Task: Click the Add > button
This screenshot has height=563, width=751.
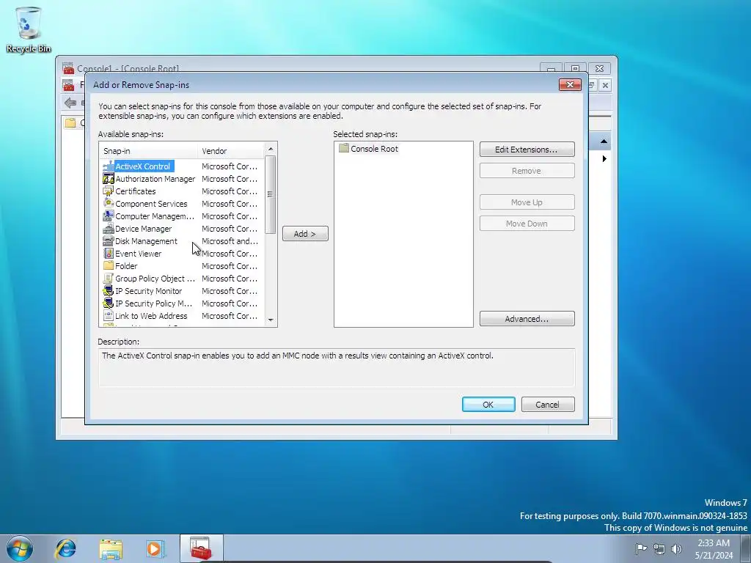Action: pos(305,234)
